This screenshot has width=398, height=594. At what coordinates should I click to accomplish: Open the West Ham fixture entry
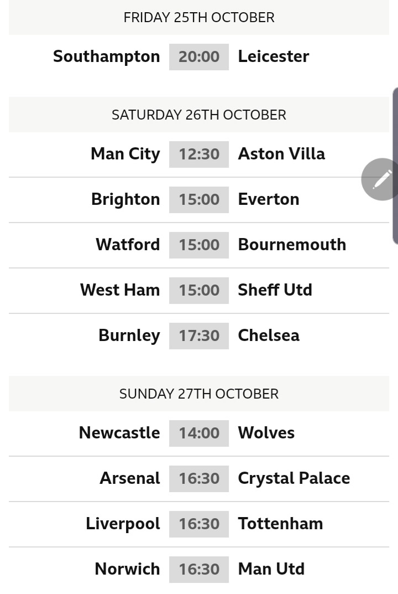point(199,291)
